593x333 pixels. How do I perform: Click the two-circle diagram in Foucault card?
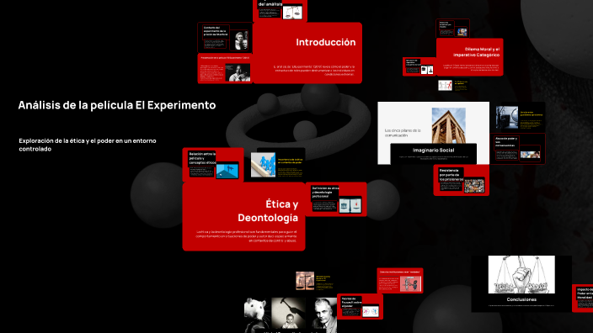pos(371,311)
